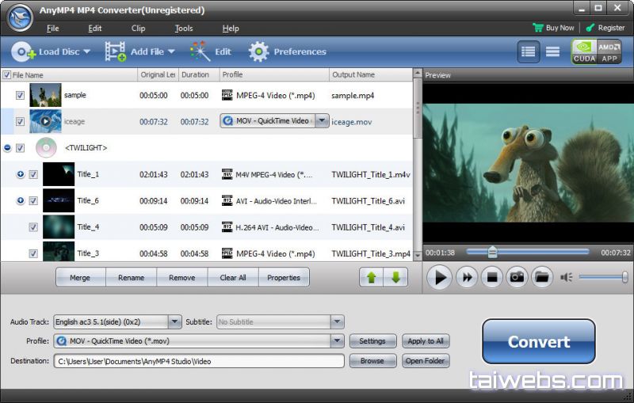
Task: Open the snapshot folder icon
Action: (541, 277)
